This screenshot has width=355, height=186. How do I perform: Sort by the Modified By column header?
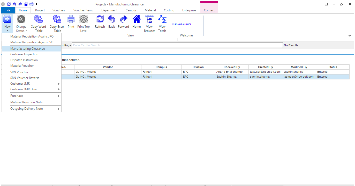299,67
